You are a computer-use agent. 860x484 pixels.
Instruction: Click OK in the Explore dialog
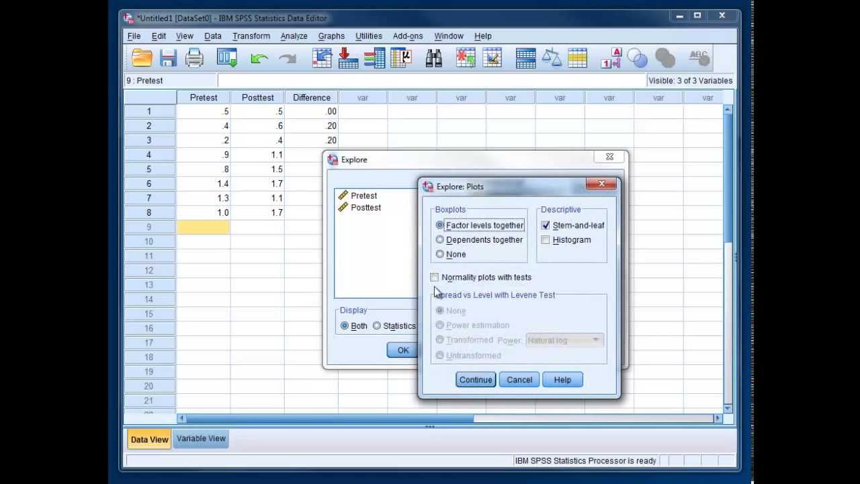tap(402, 350)
